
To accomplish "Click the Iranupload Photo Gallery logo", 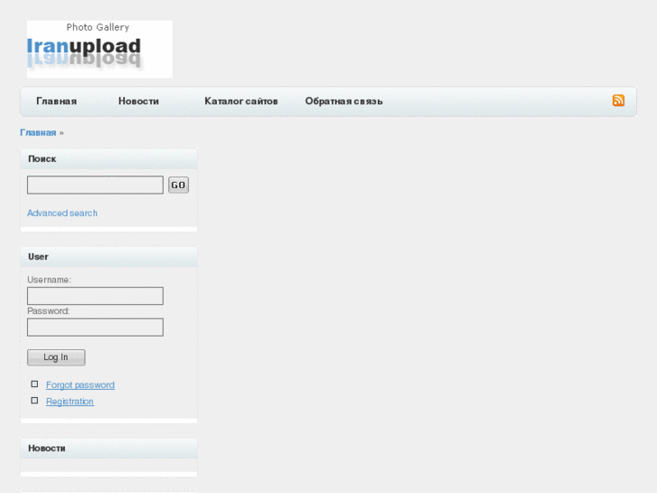I will [99, 49].
